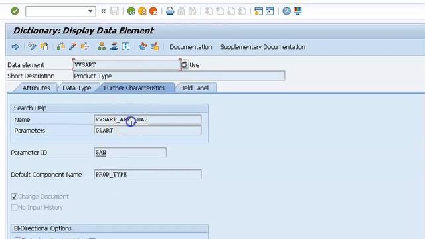Click the green Enter checkmark icon
This screenshot has height=239, width=425.
(15, 11)
